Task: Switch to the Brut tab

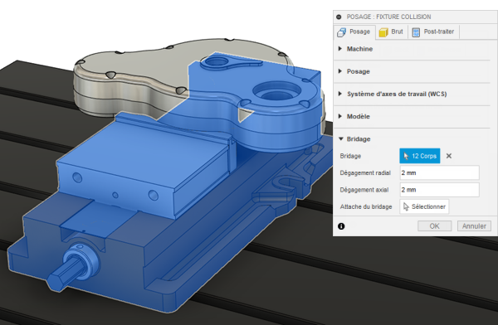Action: (x=391, y=32)
